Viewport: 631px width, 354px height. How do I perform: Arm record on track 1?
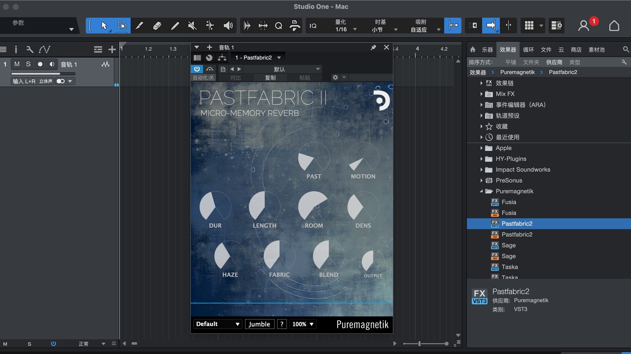click(40, 64)
